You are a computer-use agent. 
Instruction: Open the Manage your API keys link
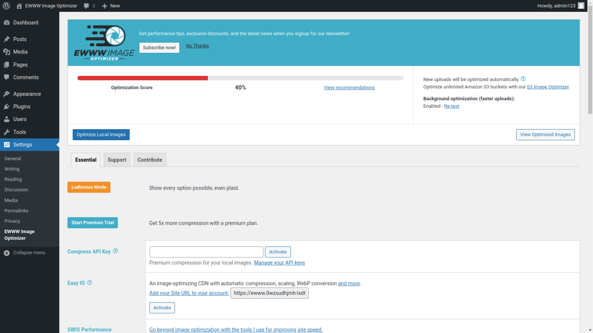pyautogui.click(x=279, y=262)
